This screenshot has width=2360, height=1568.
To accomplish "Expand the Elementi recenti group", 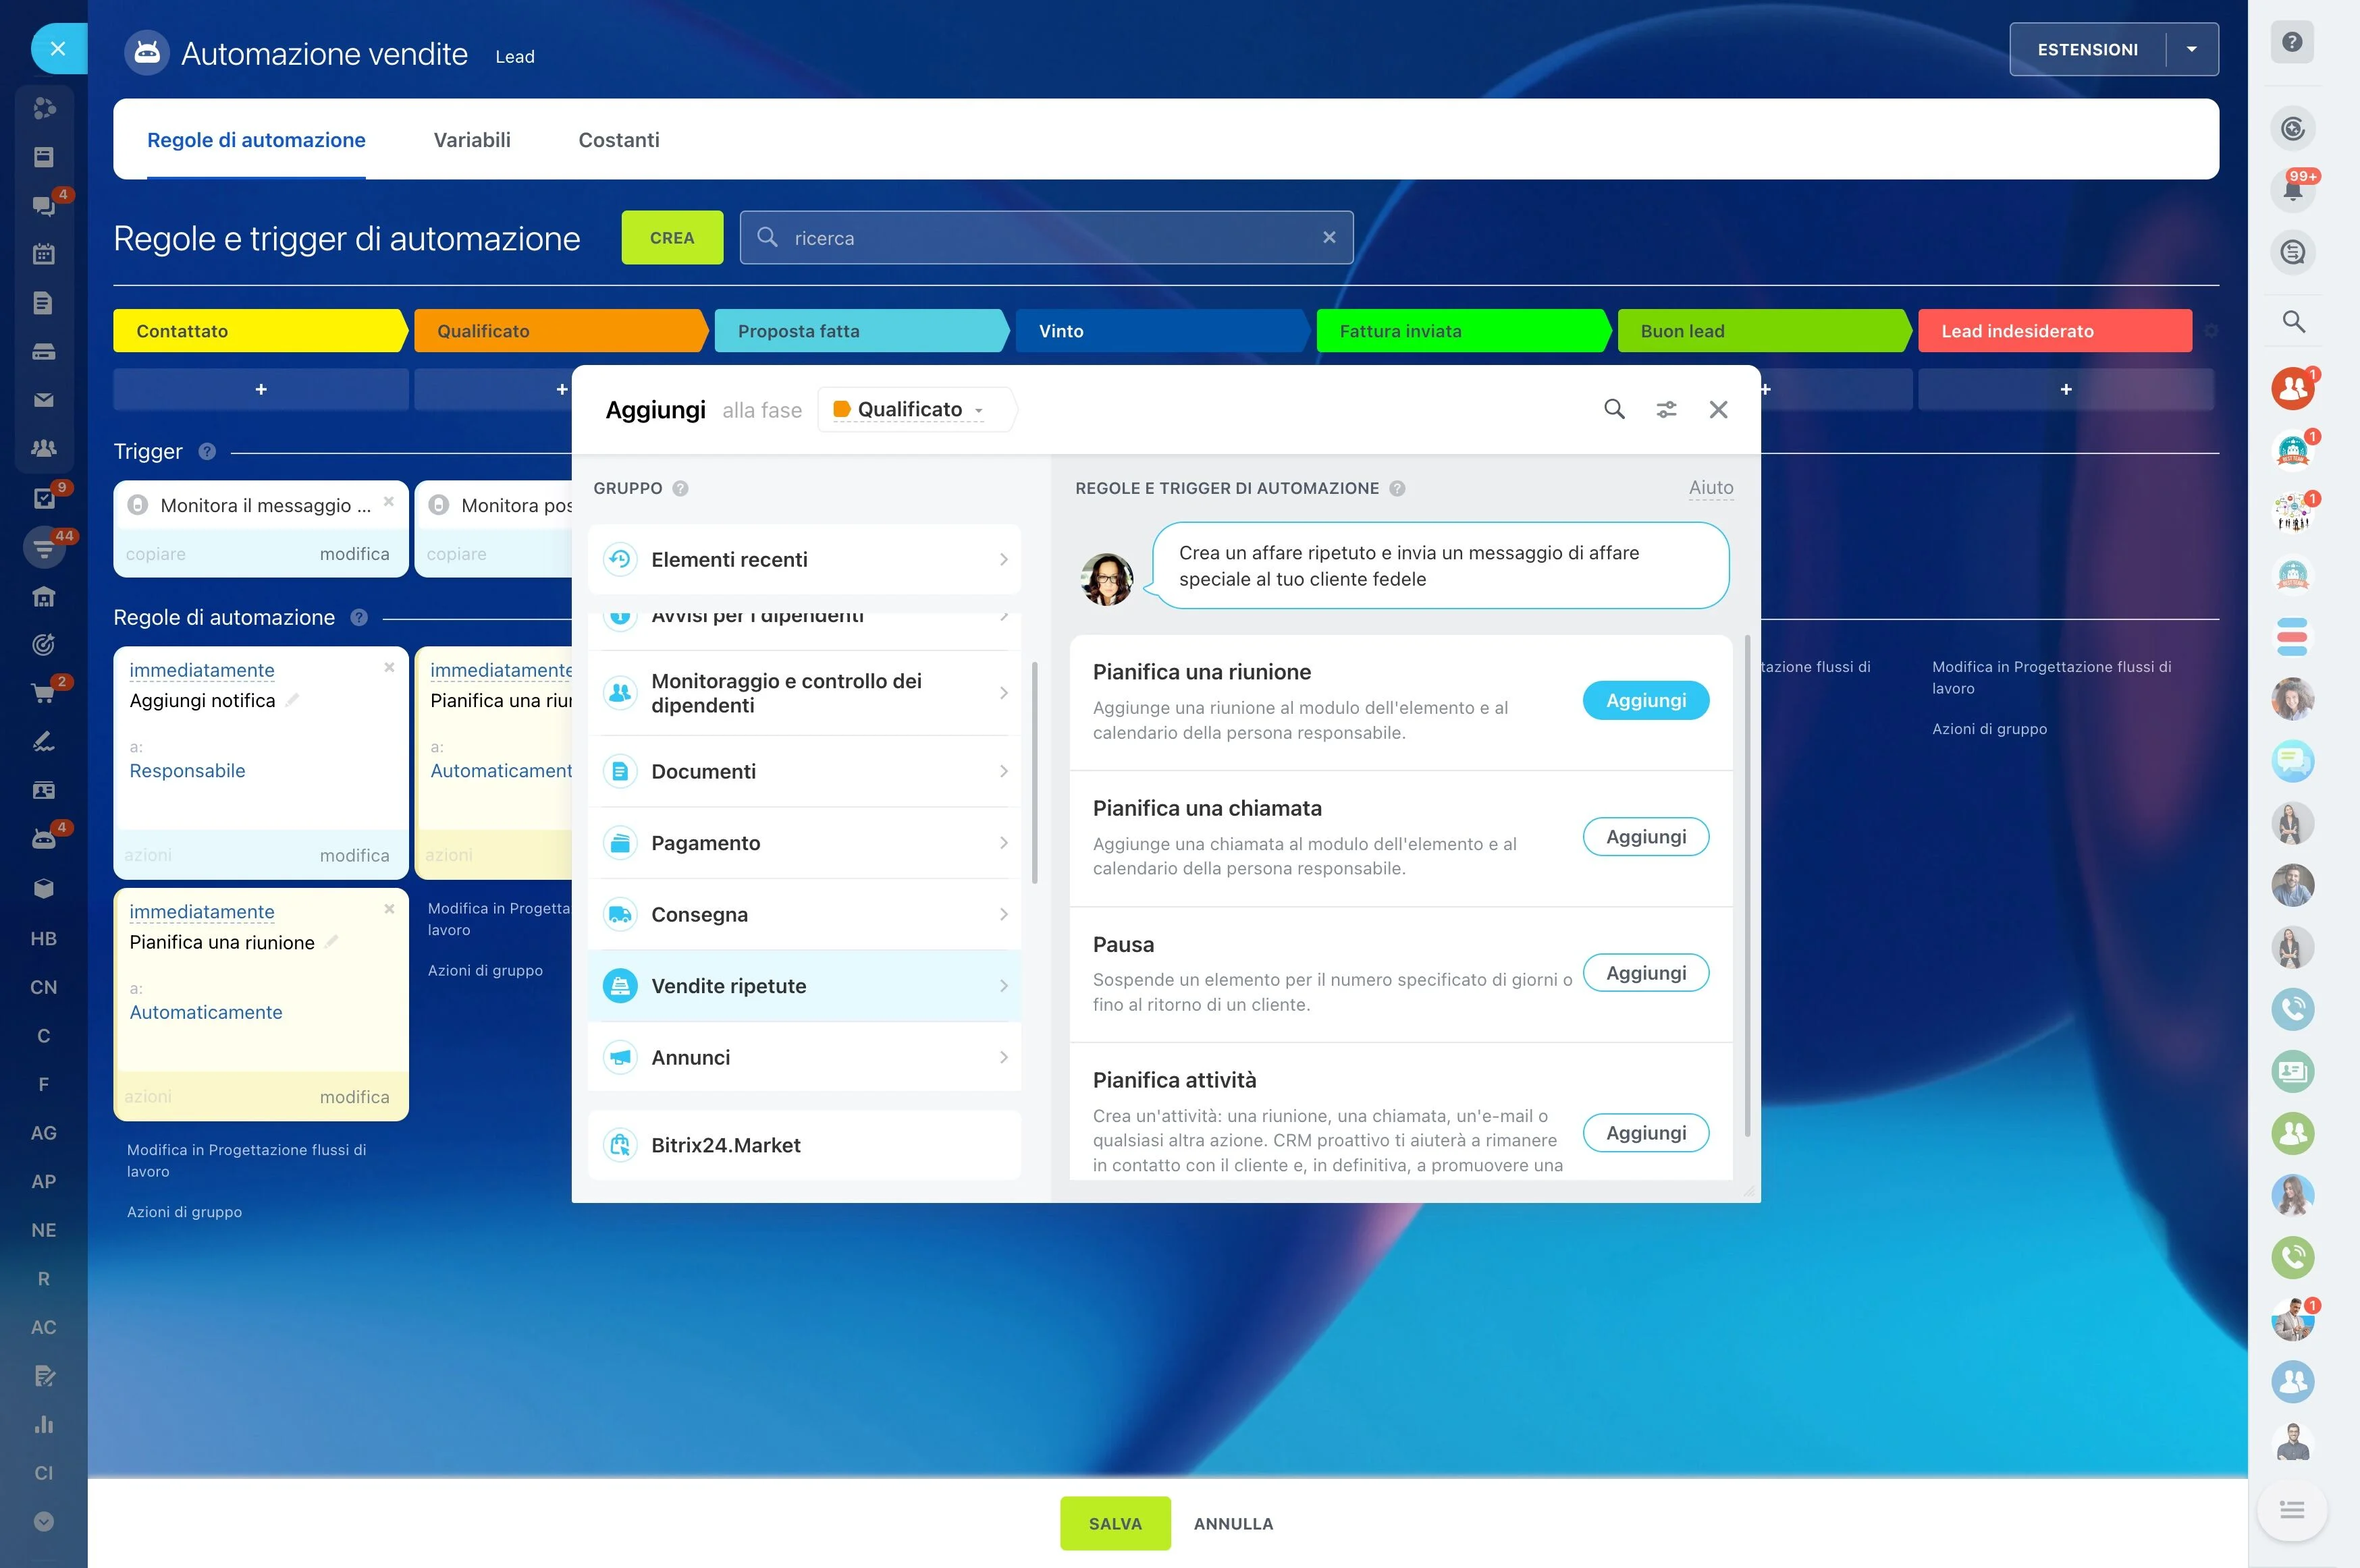I will (805, 560).
